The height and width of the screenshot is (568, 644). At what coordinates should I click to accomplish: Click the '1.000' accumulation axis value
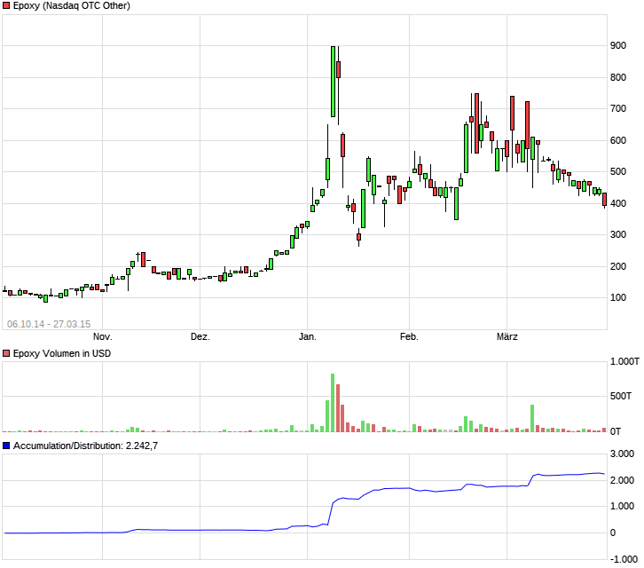(x=622, y=506)
